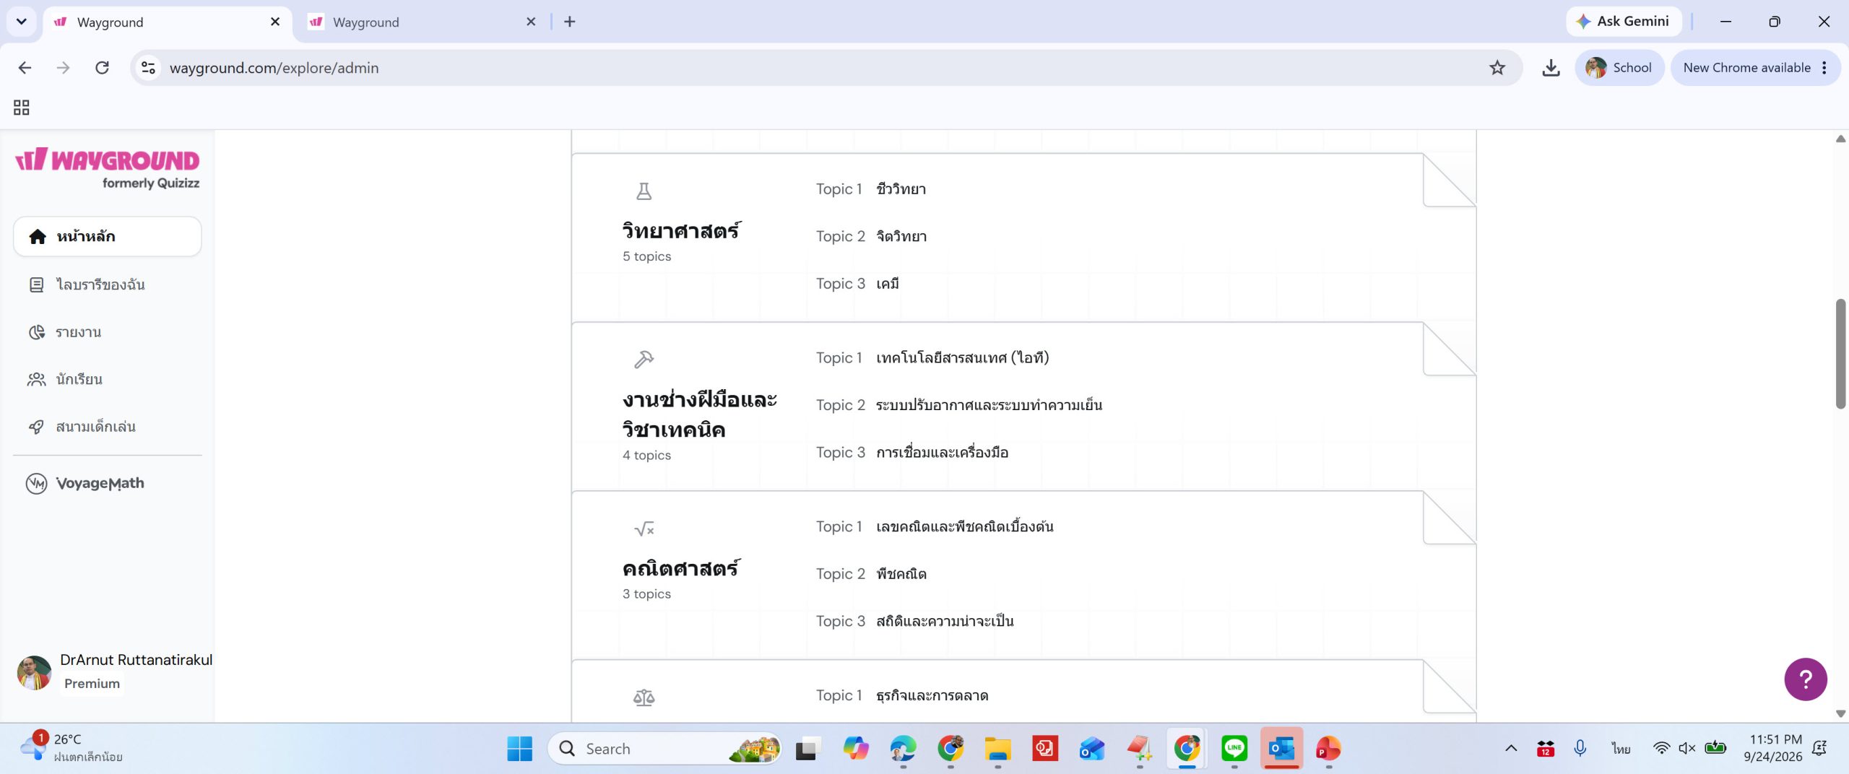
Task: Close the first Wayground tab
Action: 275,22
